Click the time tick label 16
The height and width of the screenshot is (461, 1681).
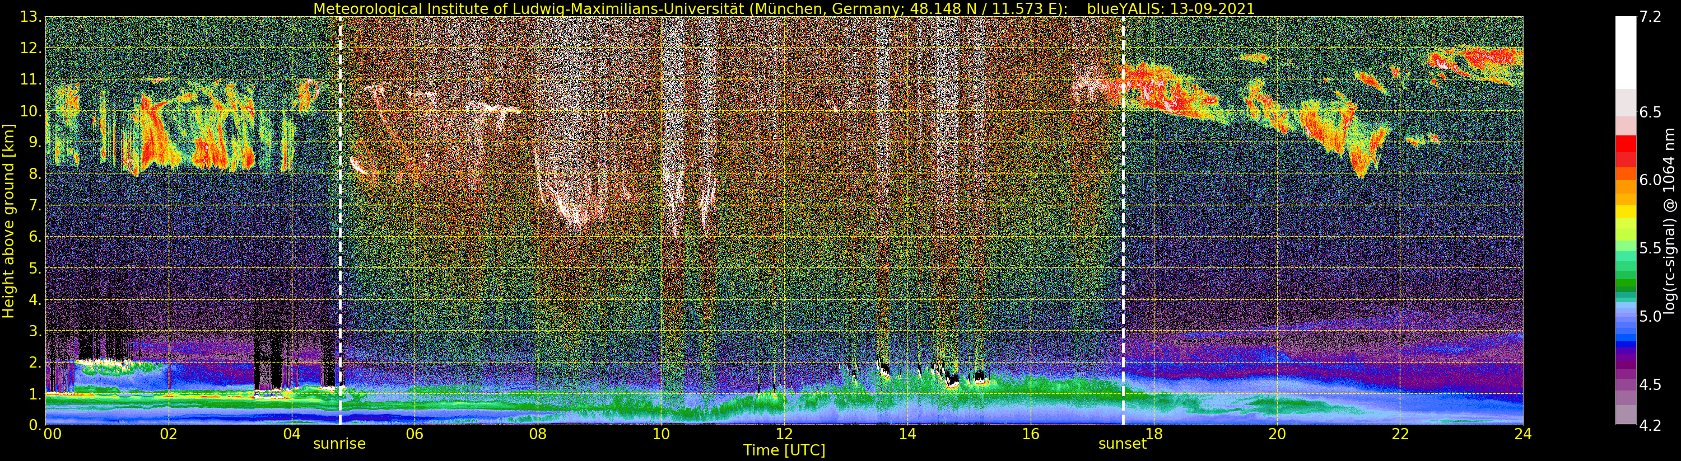1031,434
